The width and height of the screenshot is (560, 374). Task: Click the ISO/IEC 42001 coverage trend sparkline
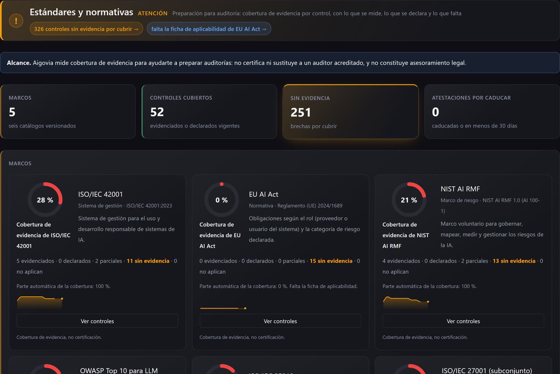[40, 302]
